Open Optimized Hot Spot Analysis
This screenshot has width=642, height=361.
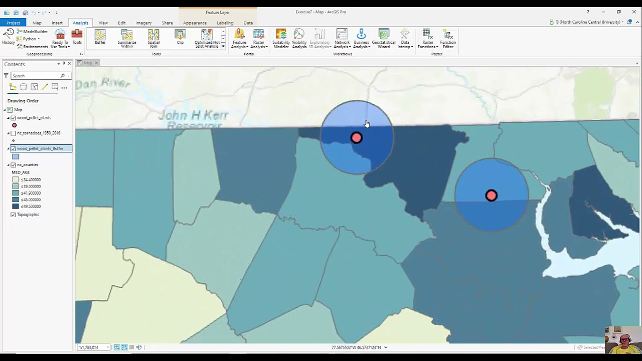(x=207, y=38)
